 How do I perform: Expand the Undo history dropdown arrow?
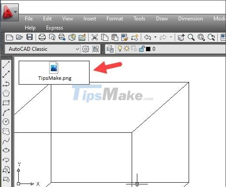[x=155, y=37]
